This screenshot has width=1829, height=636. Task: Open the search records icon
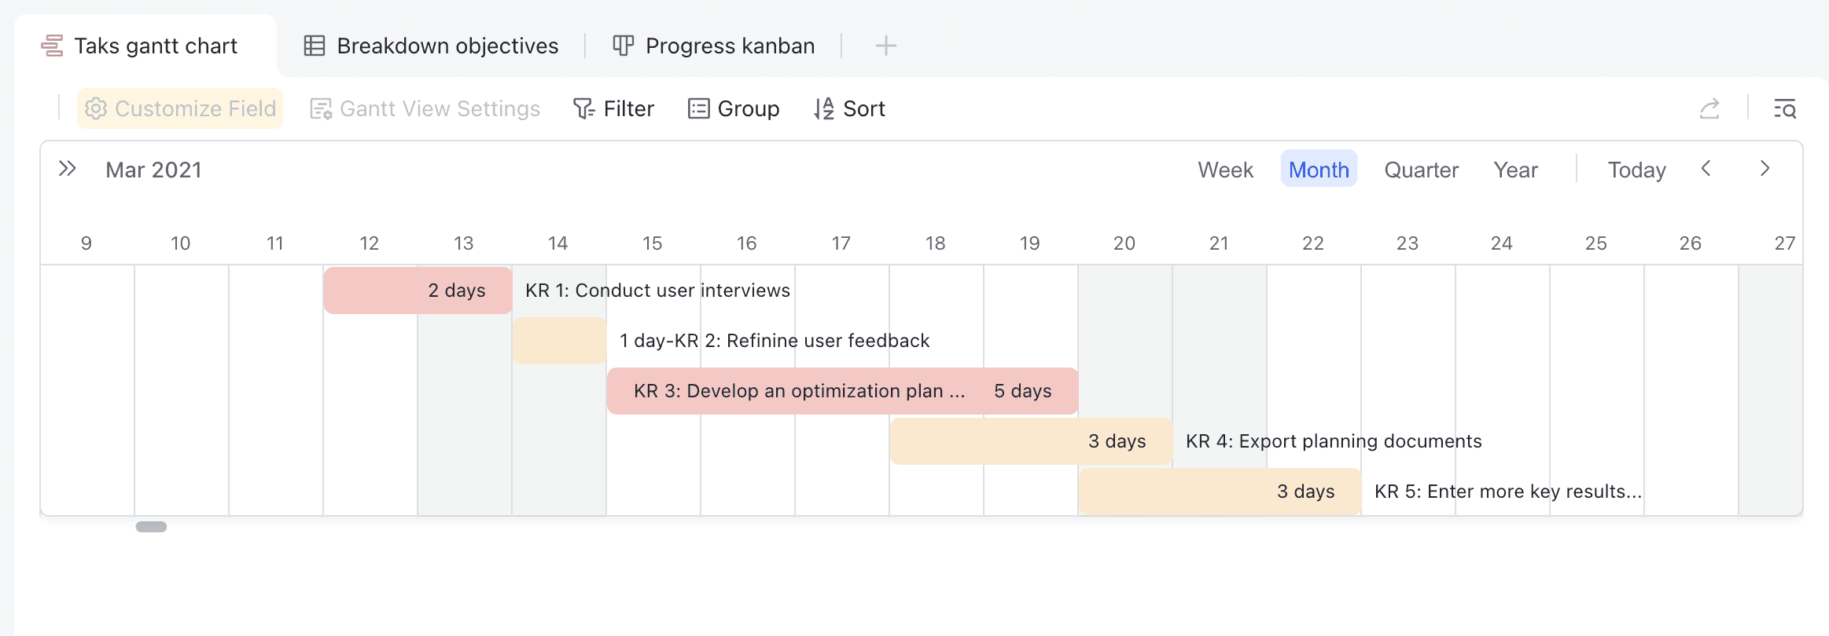pyautogui.click(x=1785, y=108)
